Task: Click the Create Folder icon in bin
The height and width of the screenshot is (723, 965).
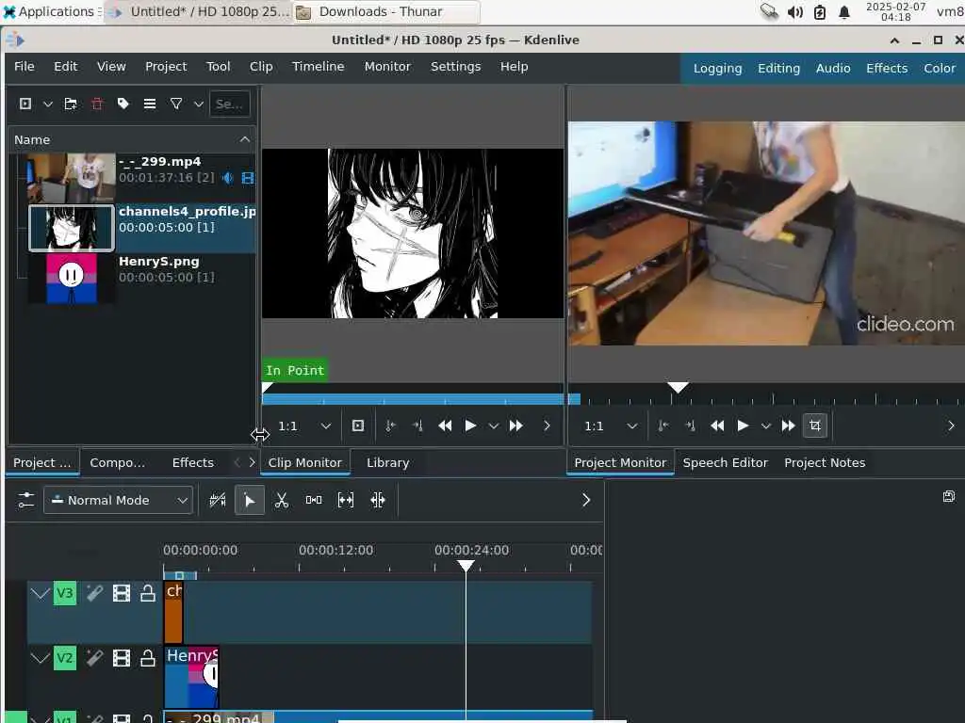Action: coord(71,104)
